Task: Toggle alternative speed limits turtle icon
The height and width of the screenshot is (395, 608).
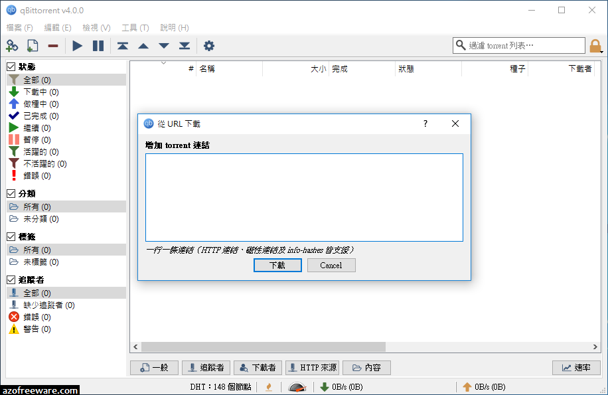Action: [x=268, y=386]
